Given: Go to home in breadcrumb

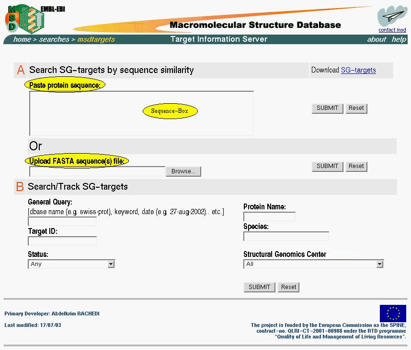Looking at the screenshot, I should (x=22, y=39).
